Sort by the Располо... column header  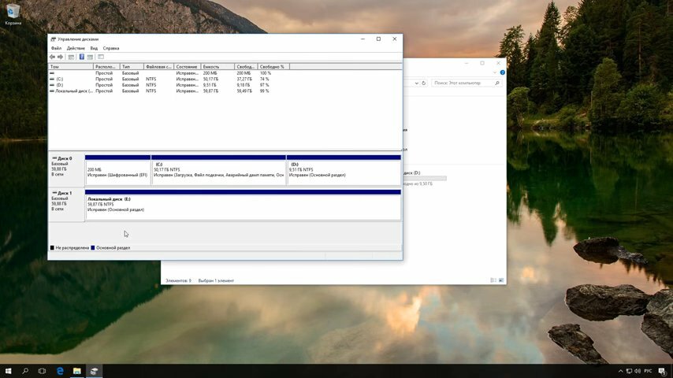coord(106,66)
